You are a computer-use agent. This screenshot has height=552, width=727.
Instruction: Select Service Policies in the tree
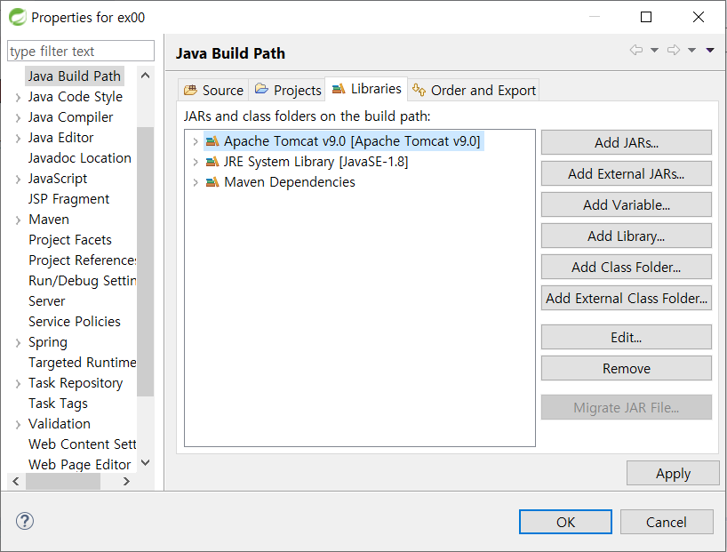pos(74,322)
